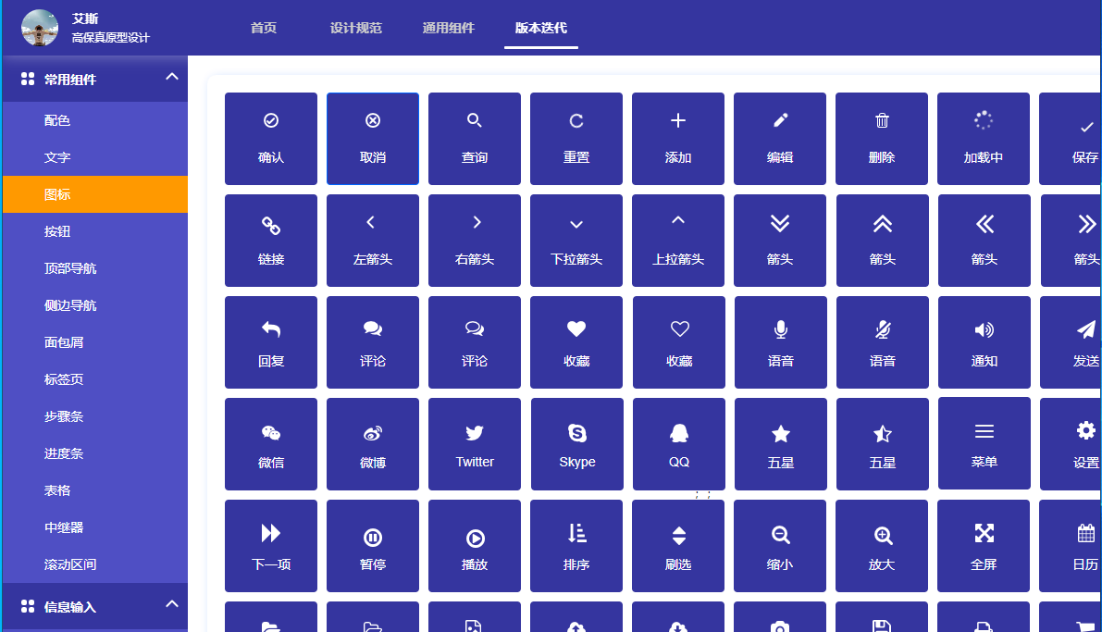Go to 面包屑 in the sidebar
1102x632 pixels.
[x=95, y=342]
